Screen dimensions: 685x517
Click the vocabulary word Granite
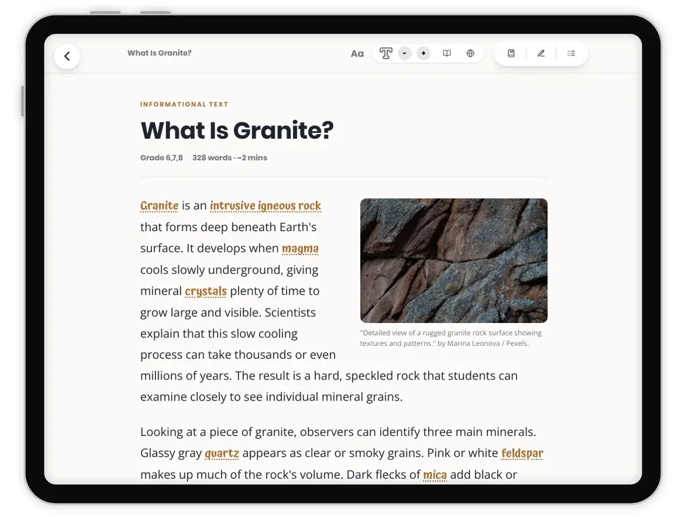tap(160, 206)
